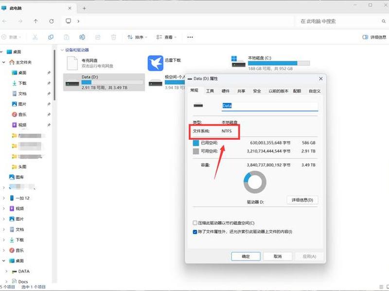This screenshot has height=291, width=389.
Task: Go up one folder level
Action: click(35, 21)
